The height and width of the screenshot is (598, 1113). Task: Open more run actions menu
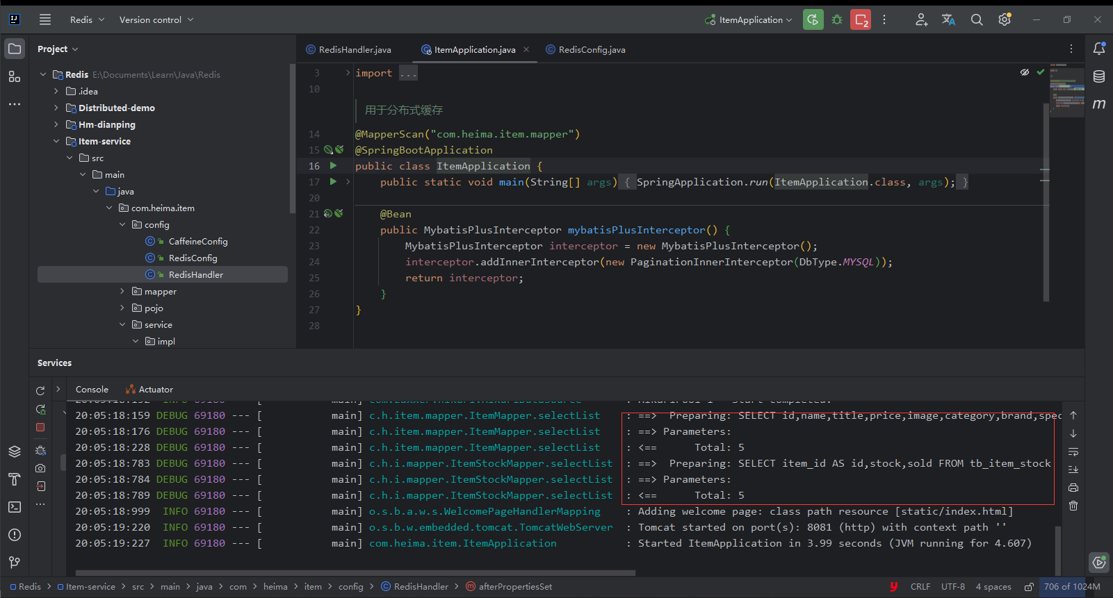coord(884,19)
